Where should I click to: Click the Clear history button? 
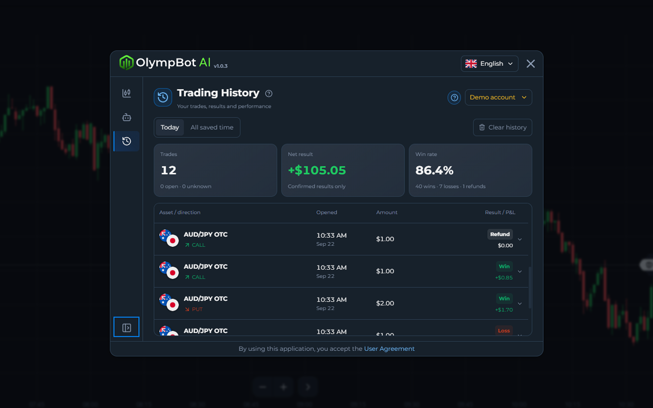(503, 127)
